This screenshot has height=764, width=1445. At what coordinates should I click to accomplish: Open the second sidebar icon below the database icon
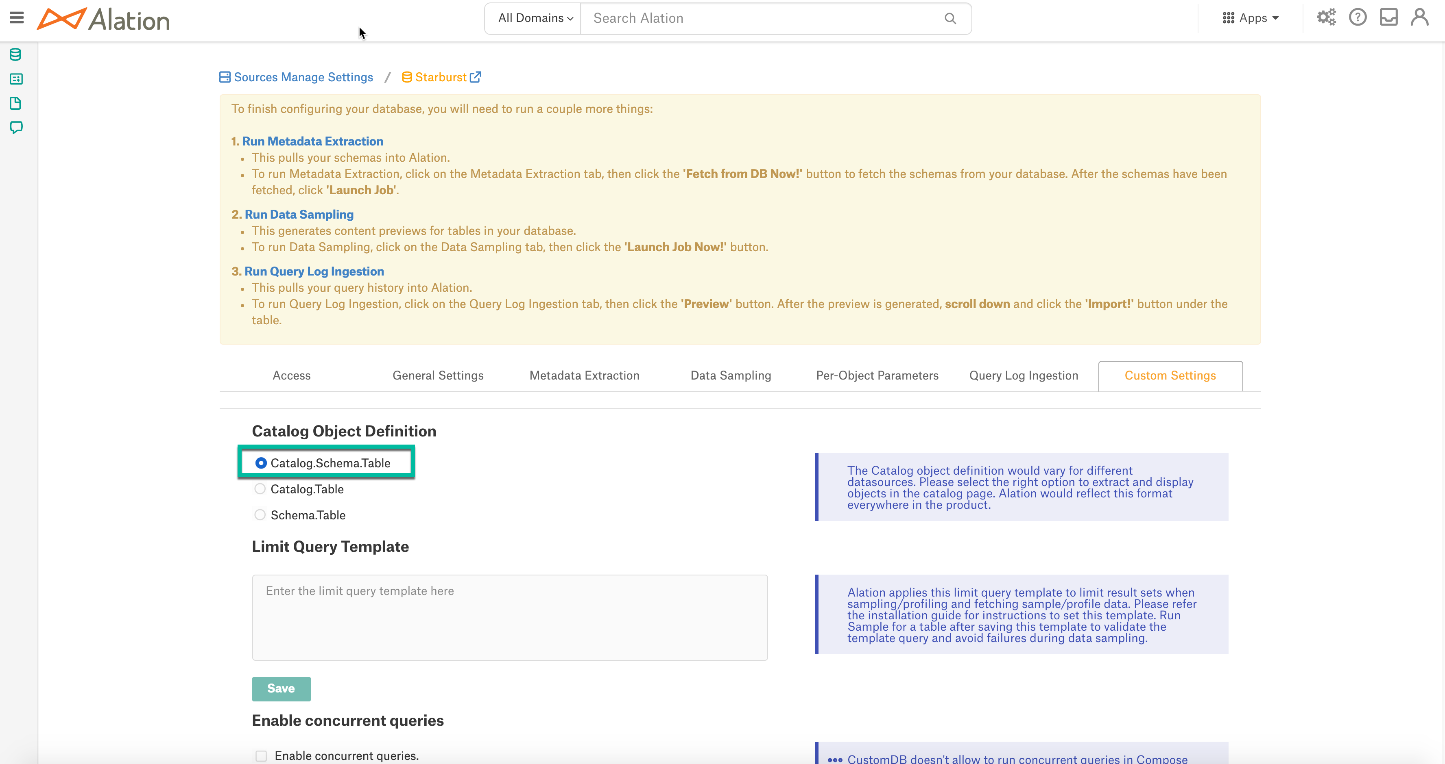tap(16, 79)
